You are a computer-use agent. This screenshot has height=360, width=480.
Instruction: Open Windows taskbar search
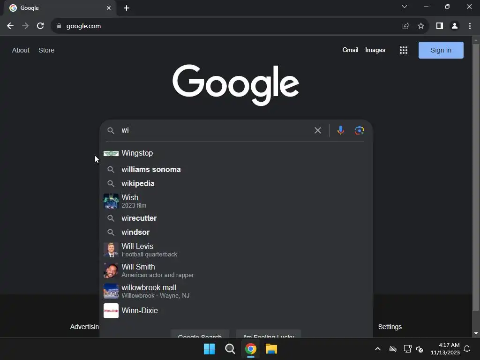pyautogui.click(x=230, y=349)
